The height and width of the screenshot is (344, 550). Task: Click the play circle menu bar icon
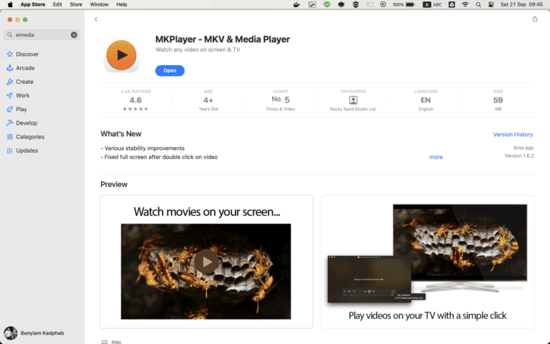tap(383, 4)
